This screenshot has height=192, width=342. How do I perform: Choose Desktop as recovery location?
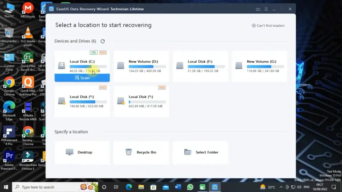pos(82,152)
